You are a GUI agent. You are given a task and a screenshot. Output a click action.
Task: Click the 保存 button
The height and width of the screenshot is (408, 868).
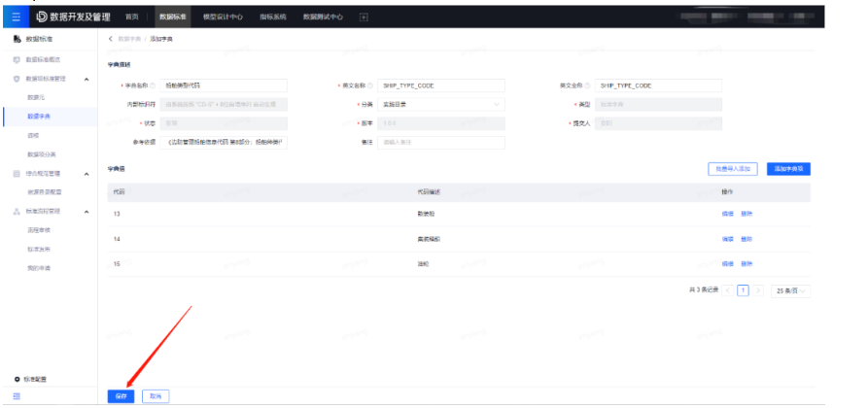[121, 396]
